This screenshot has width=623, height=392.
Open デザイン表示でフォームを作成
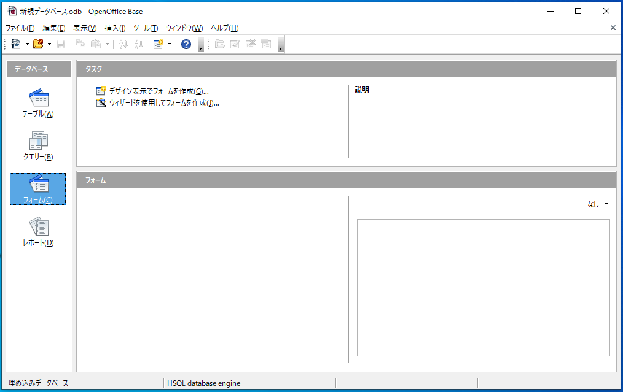pos(157,90)
